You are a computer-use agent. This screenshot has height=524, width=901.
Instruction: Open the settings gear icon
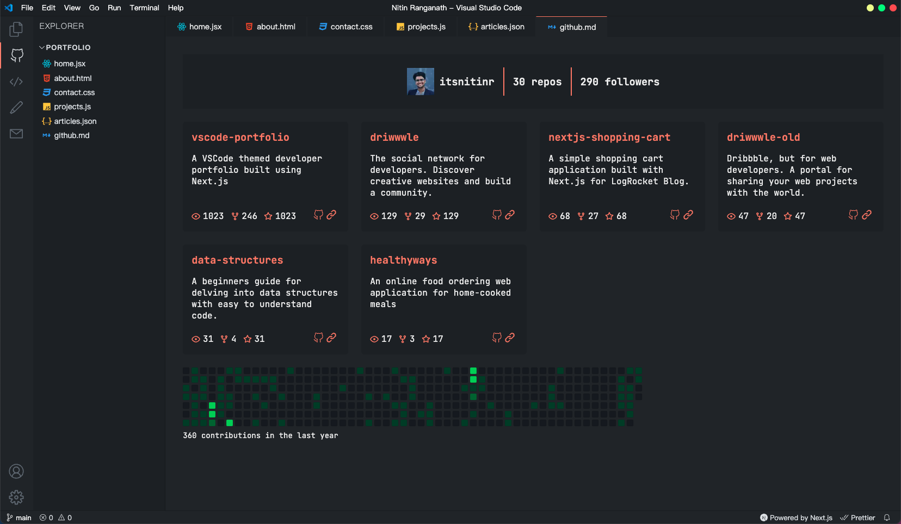(x=16, y=497)
